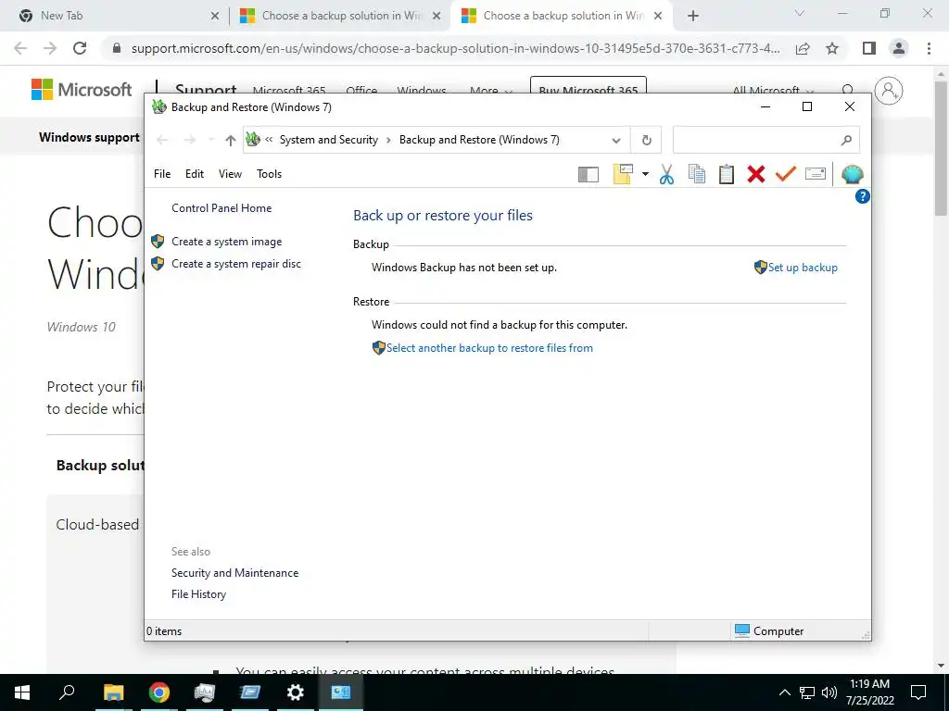Image resolution: width=949 pixels, height=711 pixels.
Task: Close the New Tab browser tab
Action: (214, 17)
